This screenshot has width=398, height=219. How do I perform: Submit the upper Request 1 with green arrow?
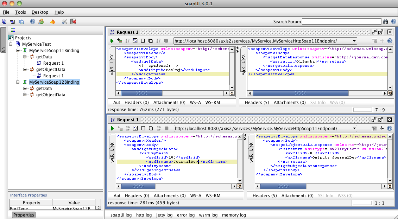(x=112, y=41)
